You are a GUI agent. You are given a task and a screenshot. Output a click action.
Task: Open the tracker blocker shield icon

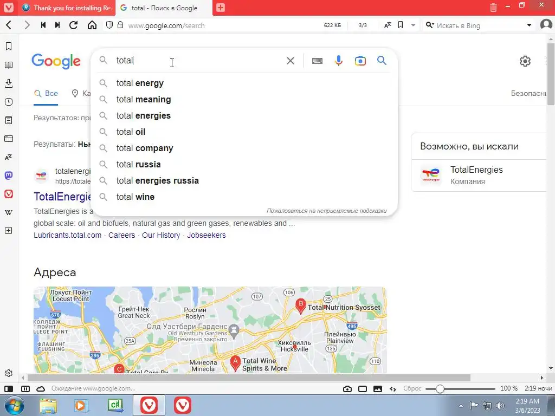109,25
